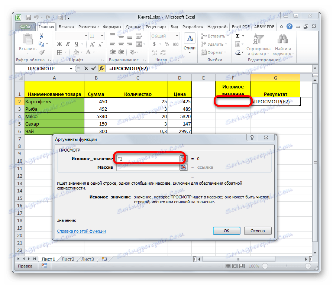Expand the font name combo box
The width and height of the screenshot is (333, 285).
pos(86,36)
